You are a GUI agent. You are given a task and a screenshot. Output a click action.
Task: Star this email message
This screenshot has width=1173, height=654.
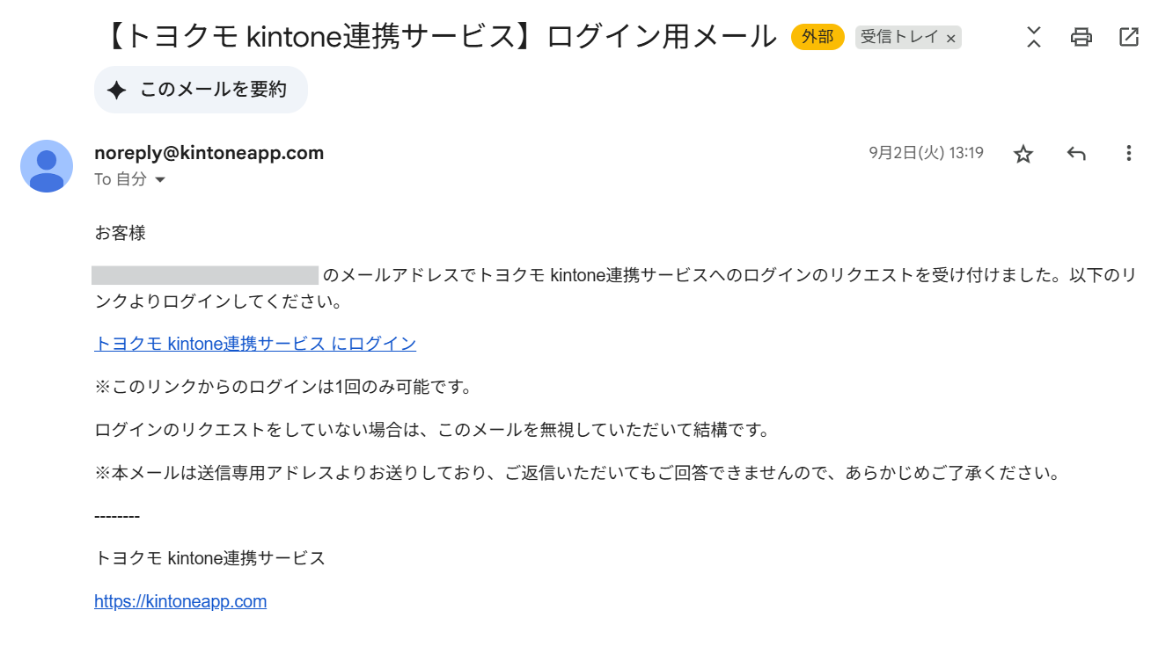point(1023,154)
